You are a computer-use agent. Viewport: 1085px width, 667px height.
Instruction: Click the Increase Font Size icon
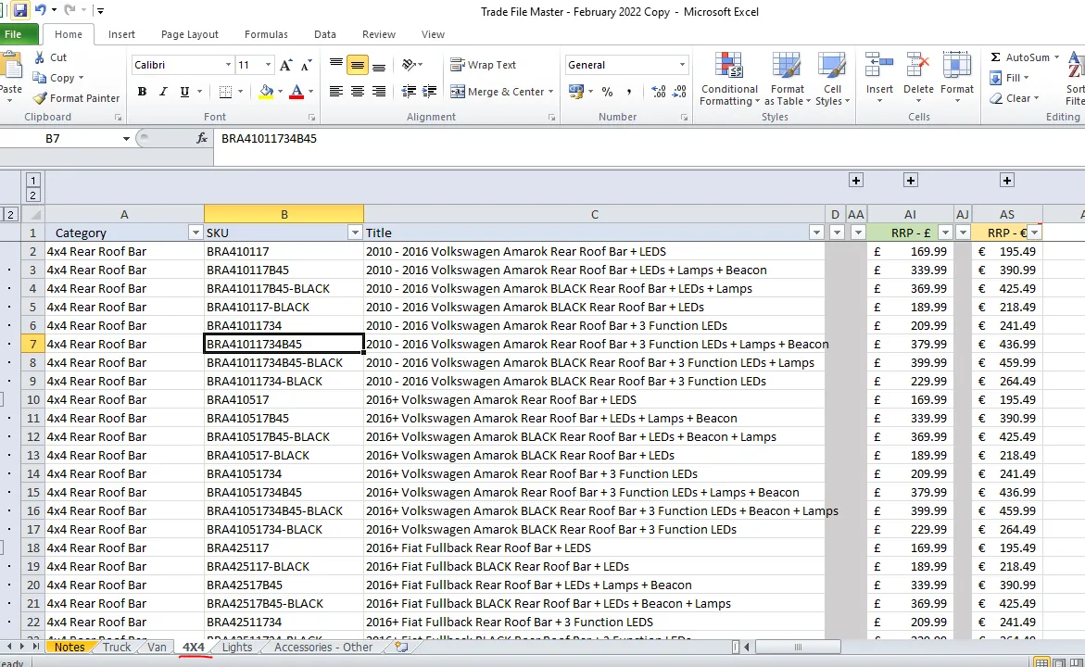[x=285, y=65]
